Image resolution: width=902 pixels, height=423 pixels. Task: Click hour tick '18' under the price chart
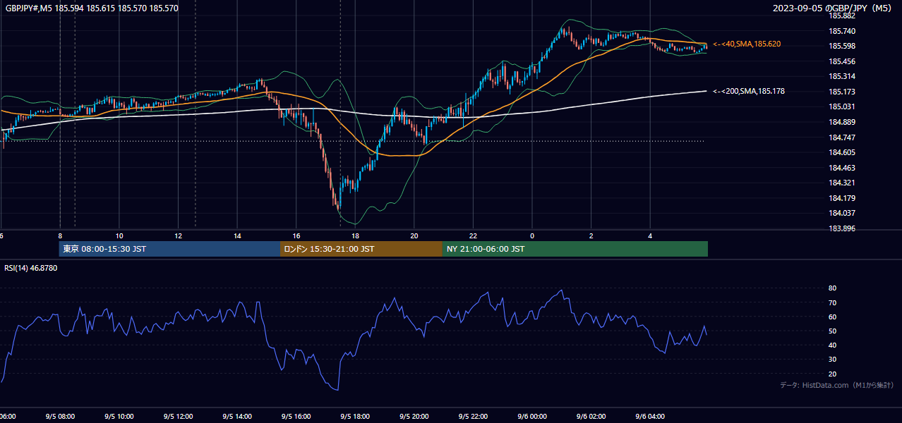[x=355, y=236]
